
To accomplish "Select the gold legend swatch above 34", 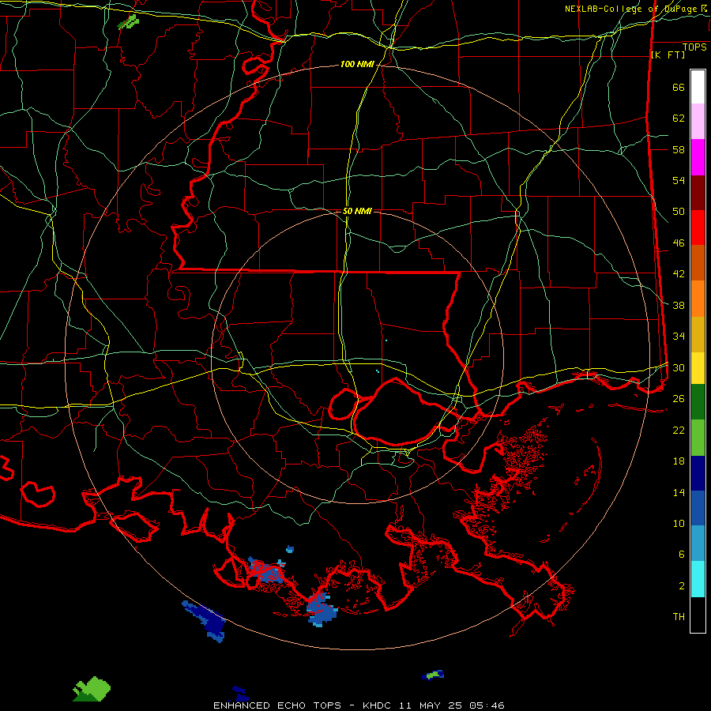I will 698,334.
